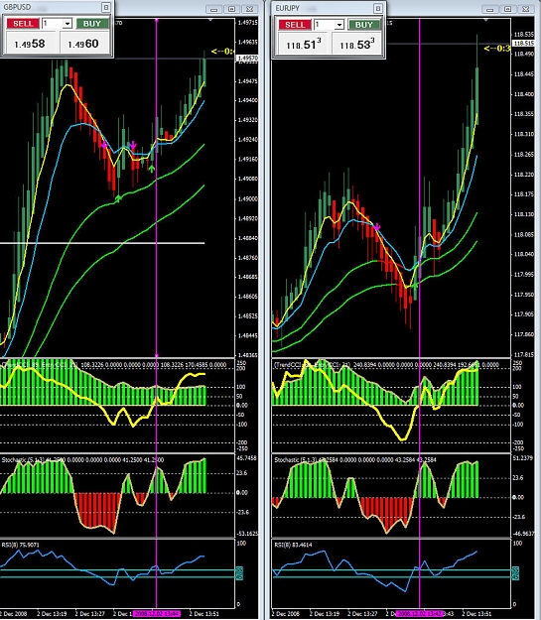Image resolution: width=541 pixels, height=620 pixels.
Task: Close the GBPUSD chart window
Action: (249, 10)
